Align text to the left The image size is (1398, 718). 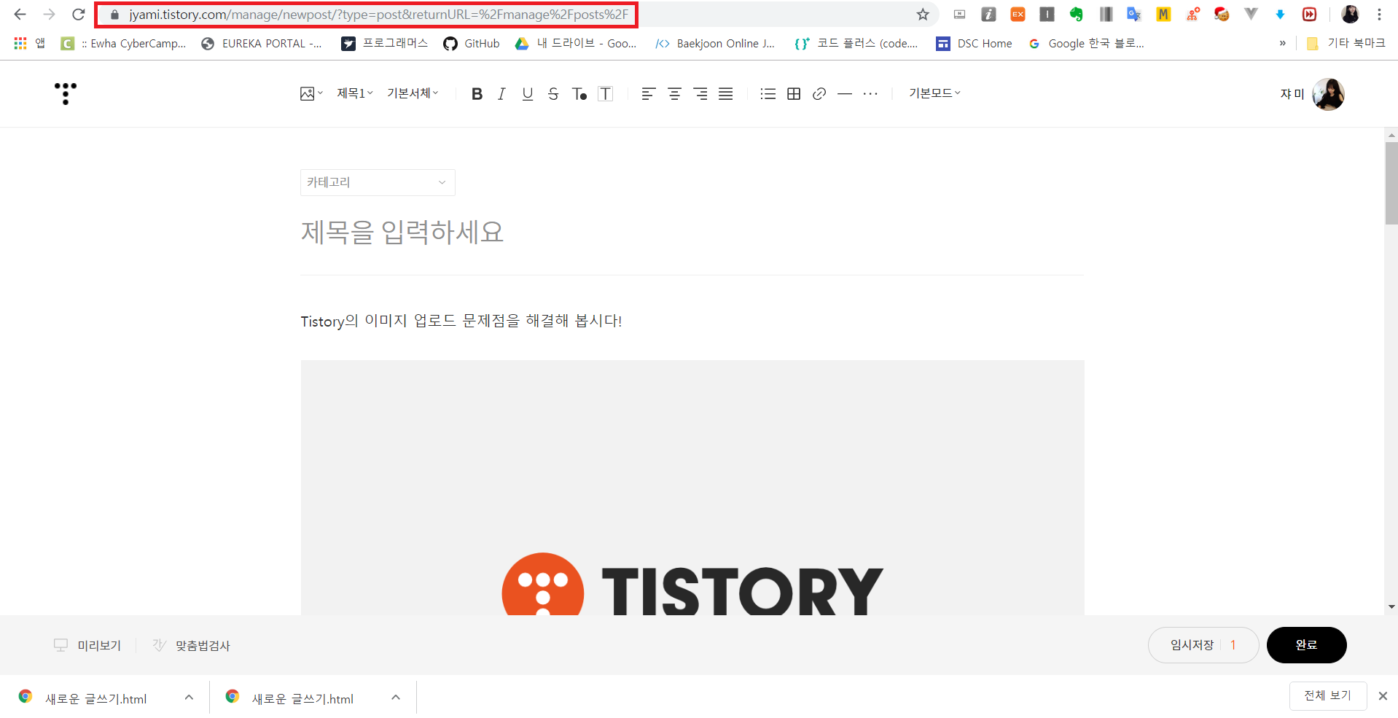pyautogui.click(x=648, y=94)
